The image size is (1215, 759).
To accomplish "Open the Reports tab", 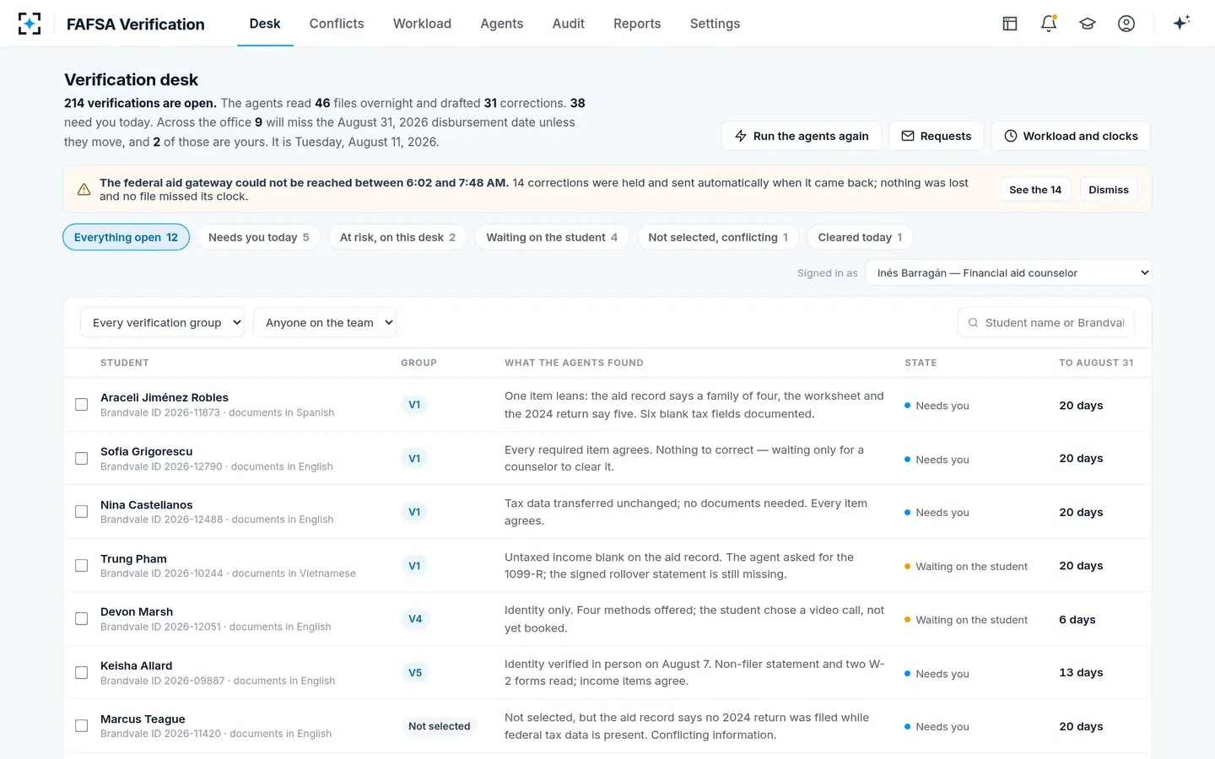I will (637, 24).
